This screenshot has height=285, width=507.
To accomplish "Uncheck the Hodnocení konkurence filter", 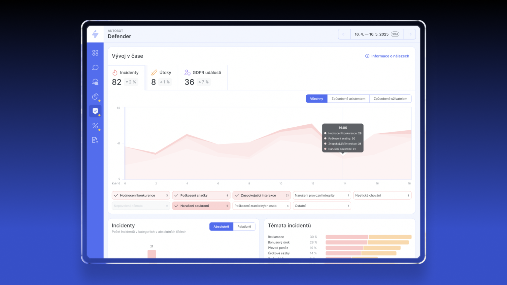I will (141, 195).
